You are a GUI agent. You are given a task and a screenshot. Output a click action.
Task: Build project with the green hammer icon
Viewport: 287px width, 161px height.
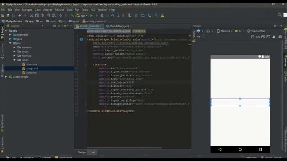(x=72, y=16)
